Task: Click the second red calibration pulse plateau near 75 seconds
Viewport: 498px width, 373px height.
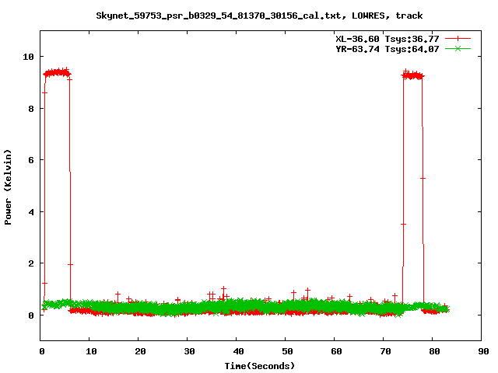Action: point(413,75)
